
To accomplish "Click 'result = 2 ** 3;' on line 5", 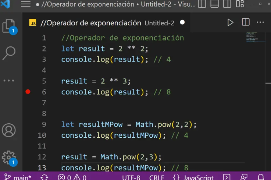I will click(96, 81).
